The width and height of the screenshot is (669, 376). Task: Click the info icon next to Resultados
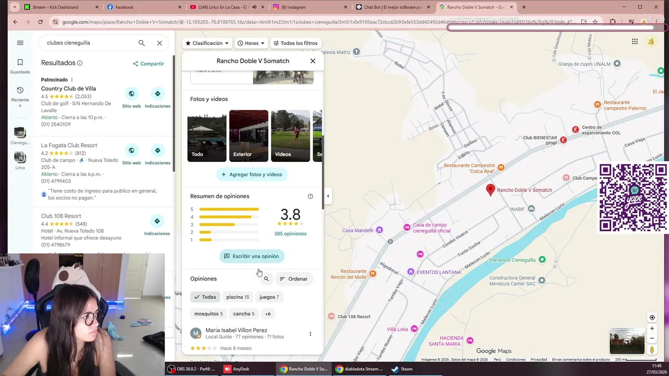(80, 63)
